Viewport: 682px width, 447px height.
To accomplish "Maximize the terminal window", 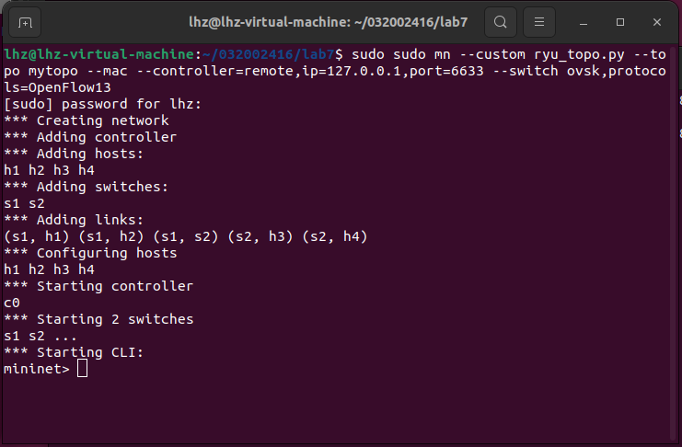I will point(619,21).
